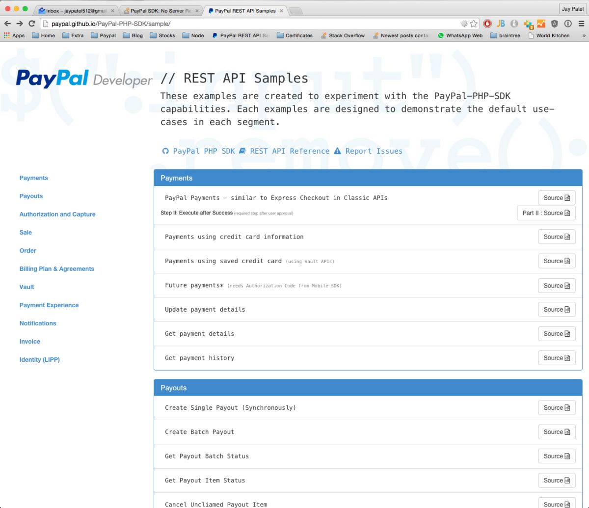
Task: Click the Report Issues link
Action: coord(368,151)
